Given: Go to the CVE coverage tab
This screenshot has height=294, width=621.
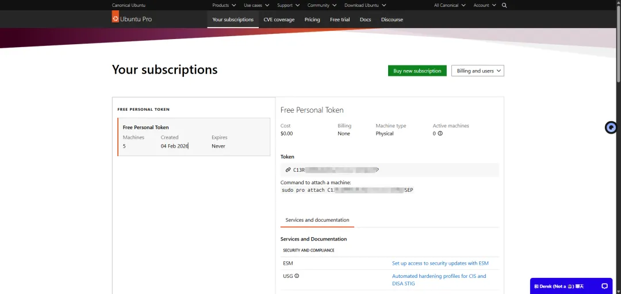Looking at the screenshot, I should [x=279, y=20].
